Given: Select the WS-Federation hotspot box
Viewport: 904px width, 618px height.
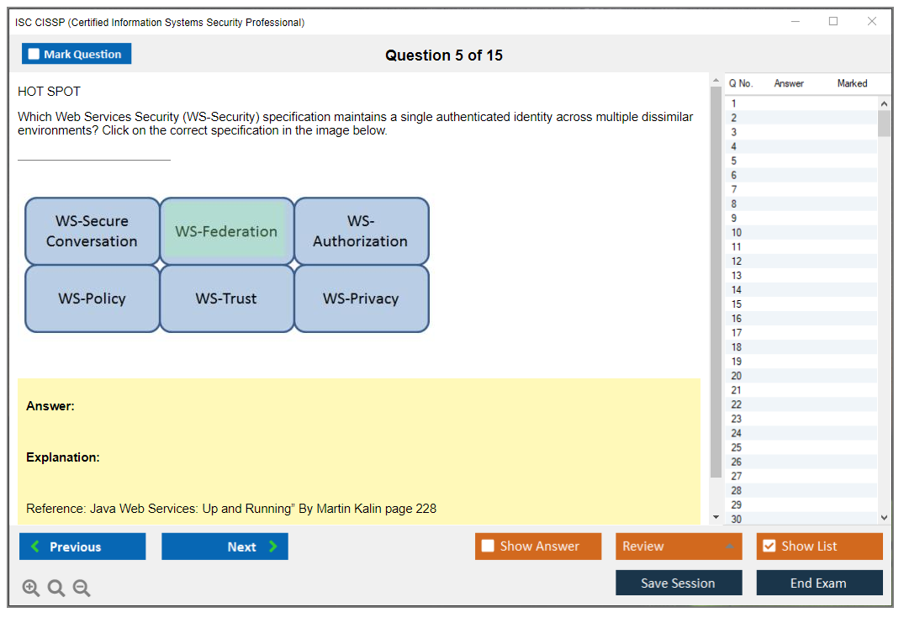Looking at the screenshot, I should pyautogui.click(x=226, y=231).
